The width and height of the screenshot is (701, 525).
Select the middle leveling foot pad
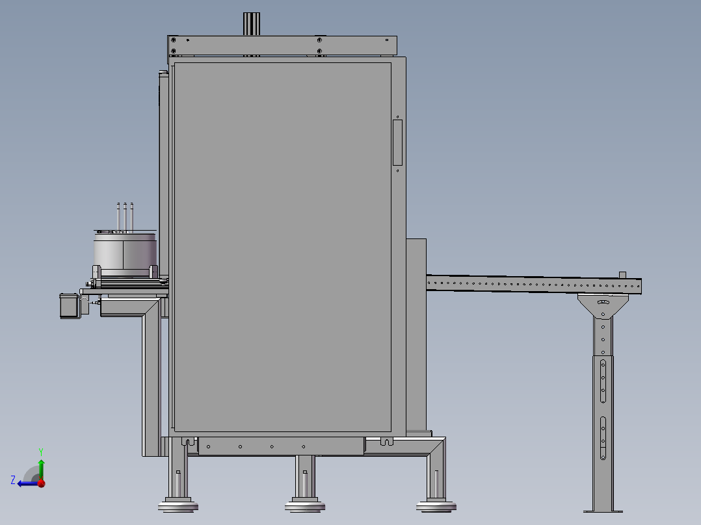[305, 507]
